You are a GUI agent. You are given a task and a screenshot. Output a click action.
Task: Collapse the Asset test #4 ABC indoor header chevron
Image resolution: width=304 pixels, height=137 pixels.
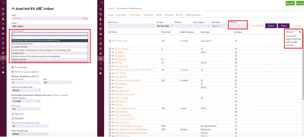13,9
